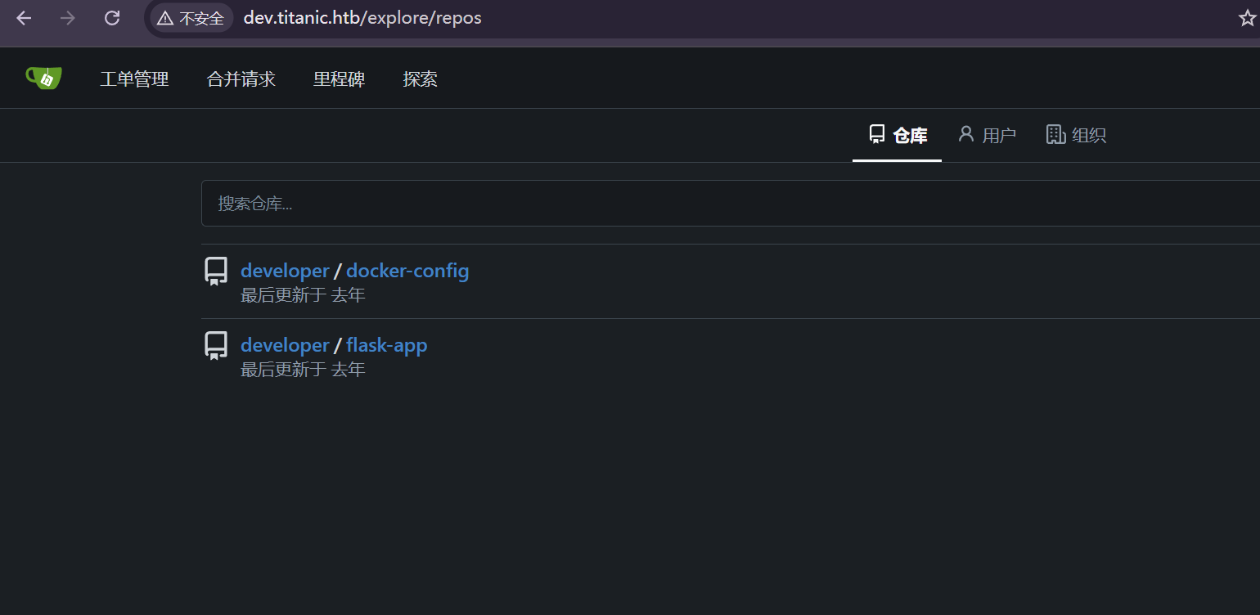Switch to the 组织 tab

click(1077, 136)
